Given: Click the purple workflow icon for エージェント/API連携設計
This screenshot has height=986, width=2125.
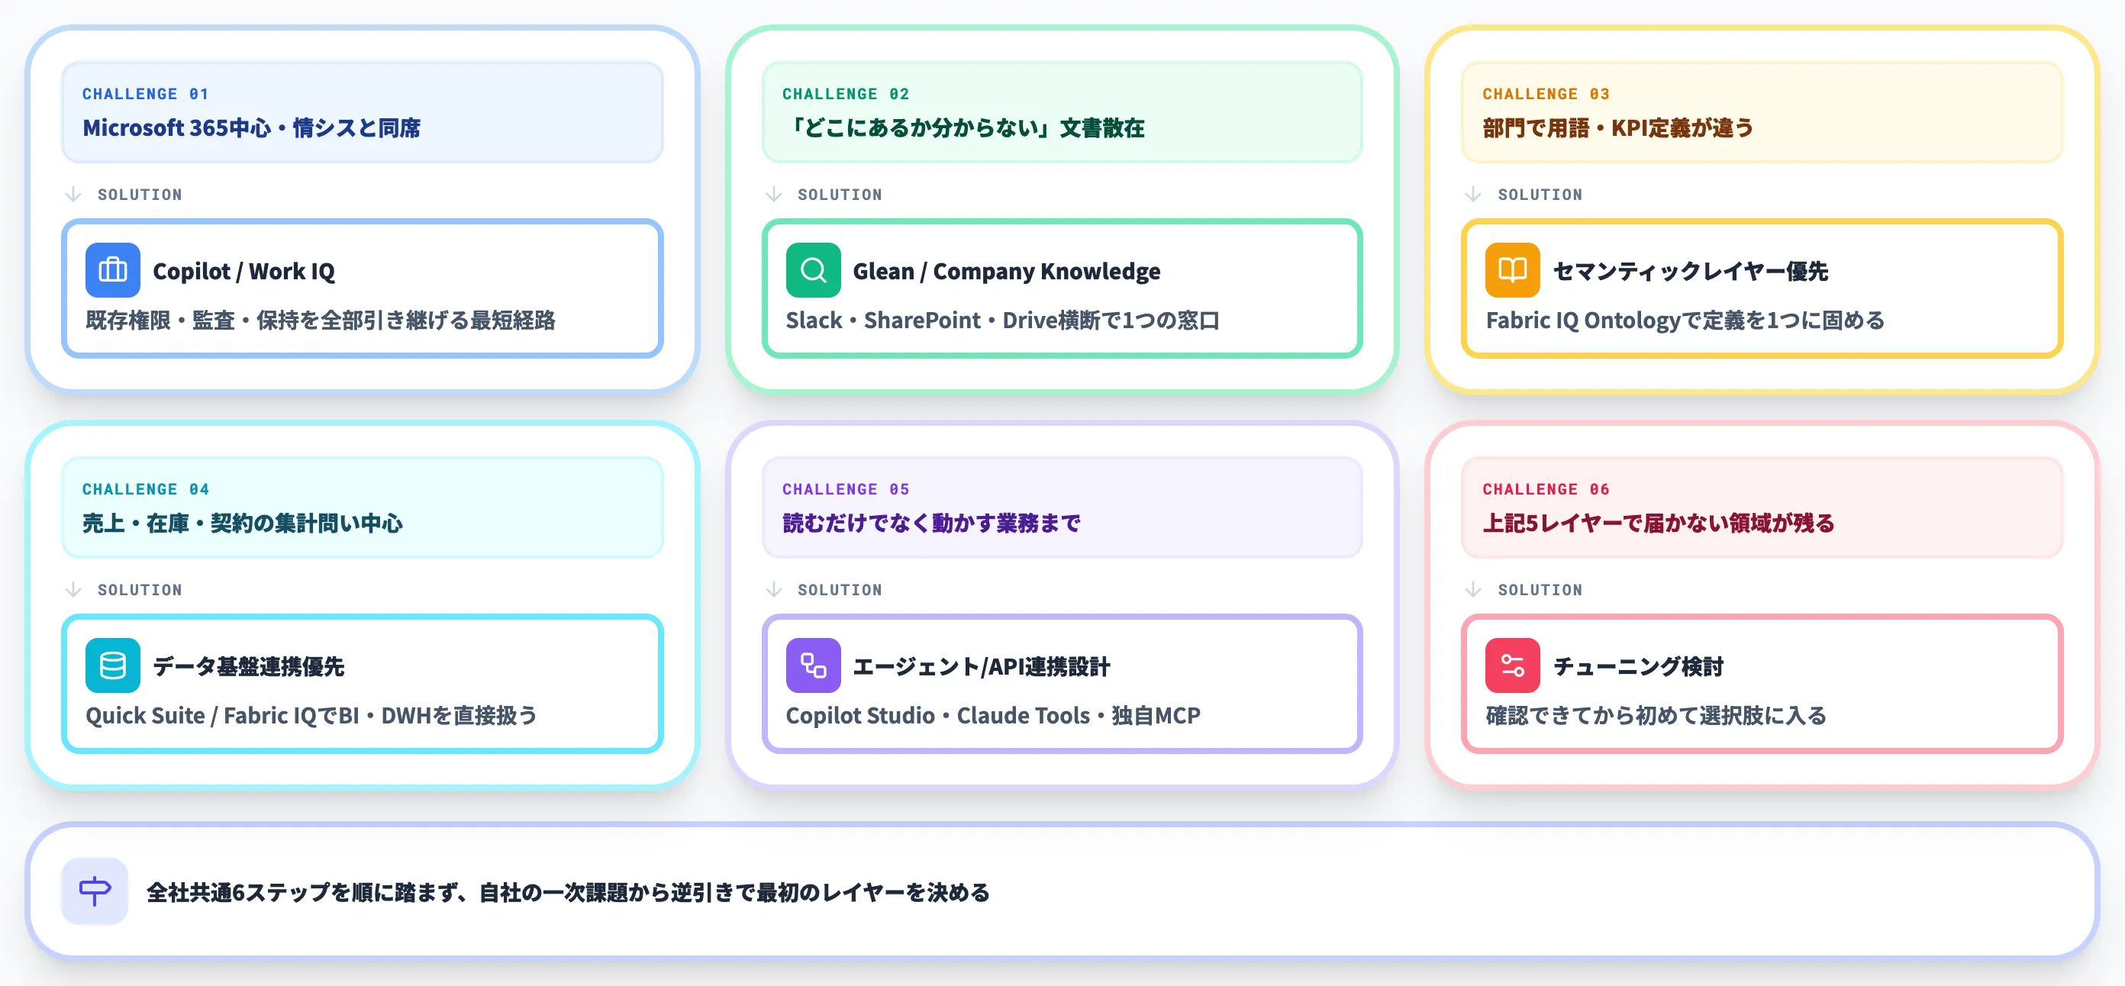Looking at the screenshot, I should 814,665.
